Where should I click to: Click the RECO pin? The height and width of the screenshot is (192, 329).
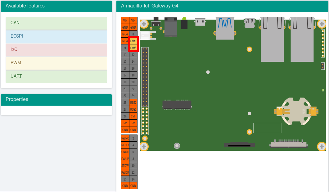pos(125,145)
